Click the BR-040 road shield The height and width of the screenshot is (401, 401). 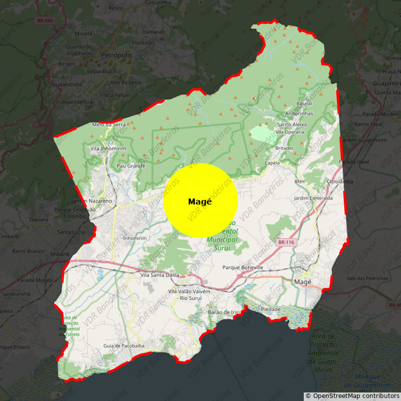[x=45, y=20]
